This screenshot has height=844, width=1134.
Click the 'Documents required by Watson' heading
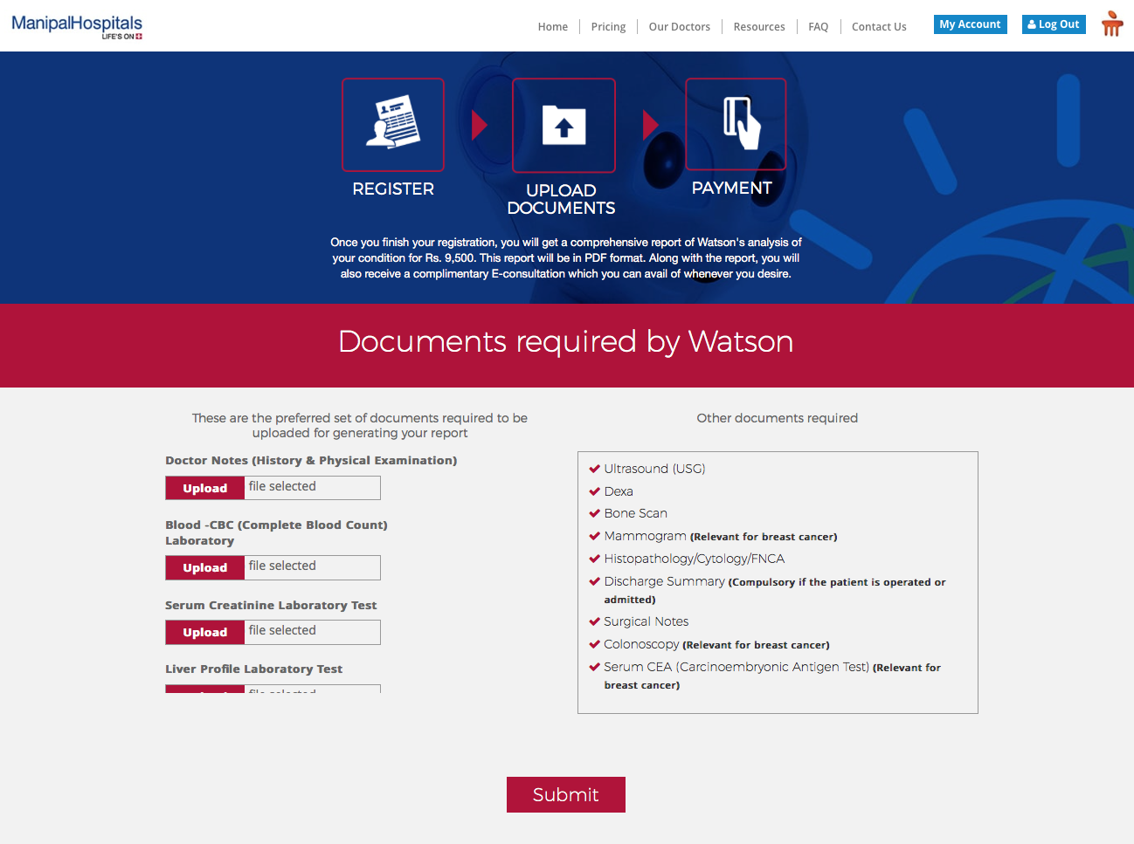566,341
